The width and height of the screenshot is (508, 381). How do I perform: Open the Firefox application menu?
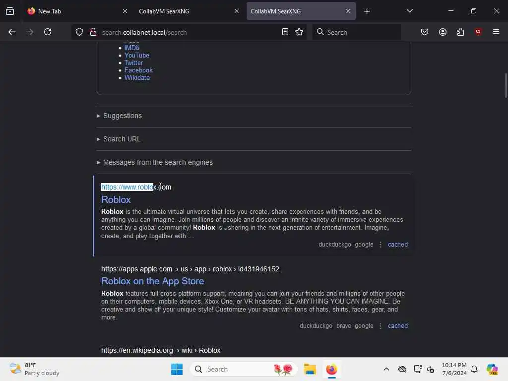point(496,32)
